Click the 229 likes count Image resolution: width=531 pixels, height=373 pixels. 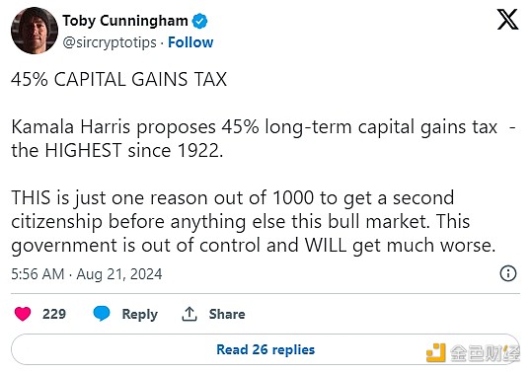point(54,314)
